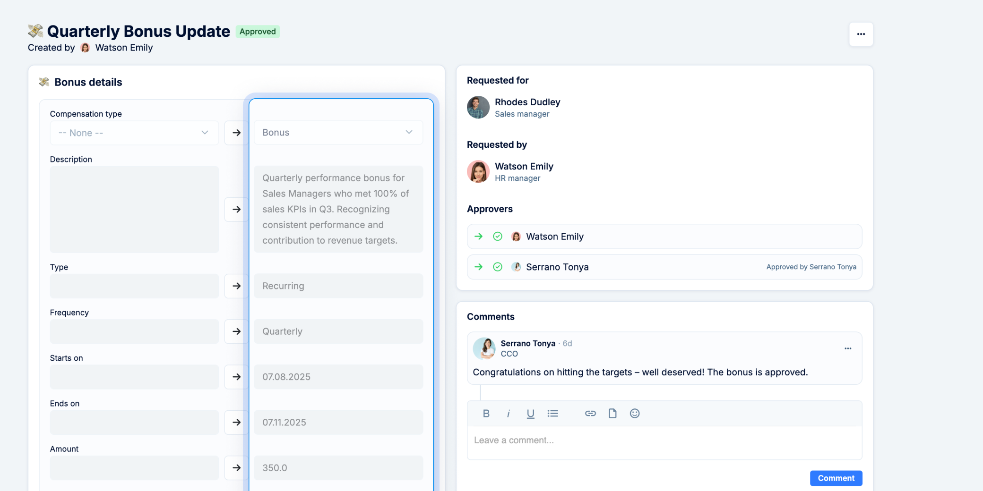
Task: Click the Watson Emily creator name
Action: click(124, 48)
